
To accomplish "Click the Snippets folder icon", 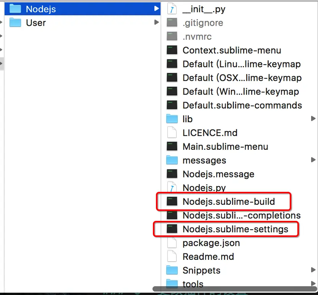I will (172, 270).
